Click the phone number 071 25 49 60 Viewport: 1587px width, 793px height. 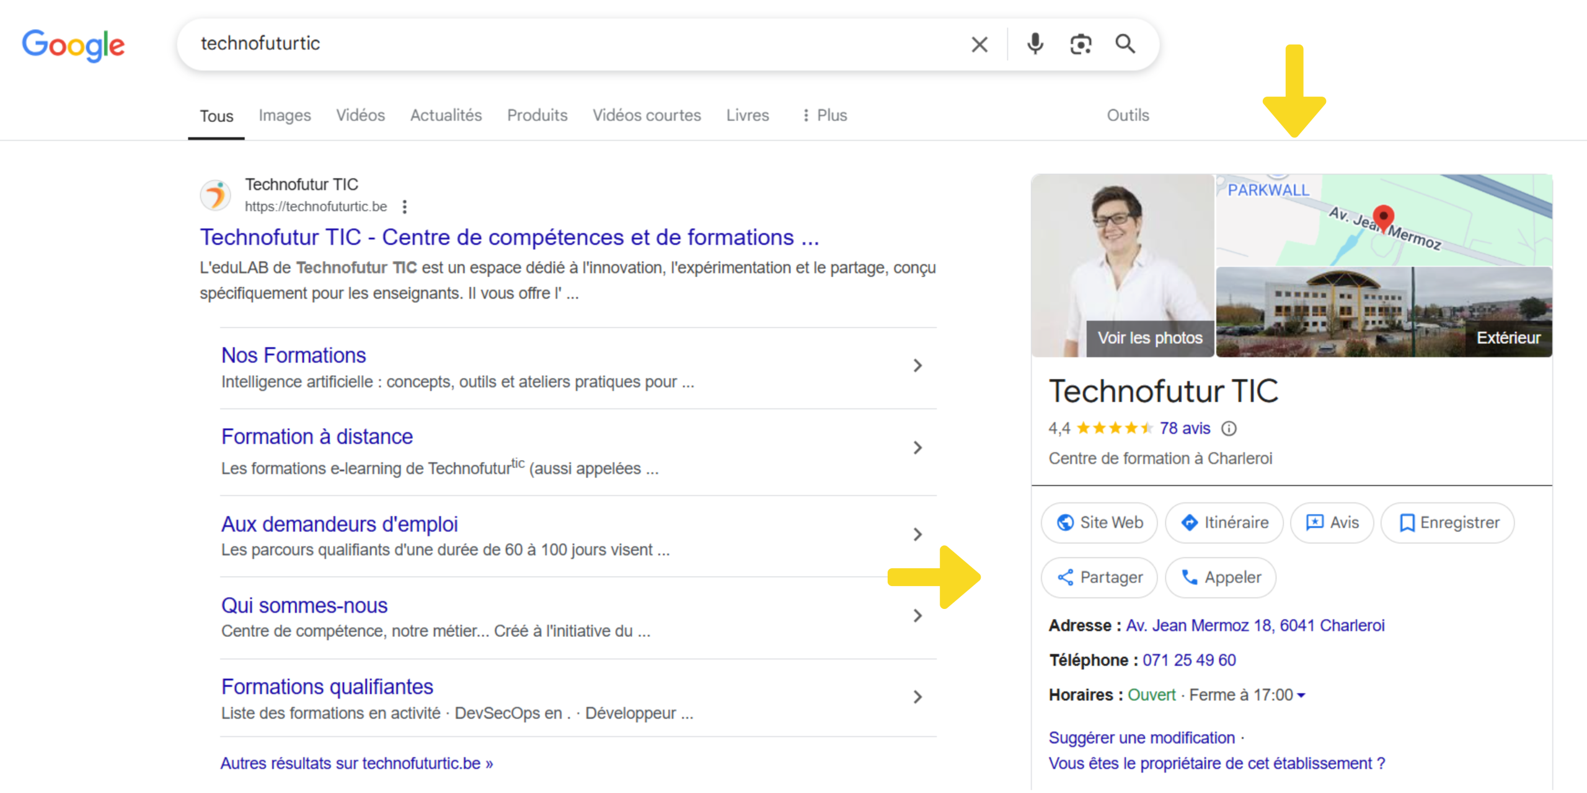pyautogui.click(x=1189, y=660)
